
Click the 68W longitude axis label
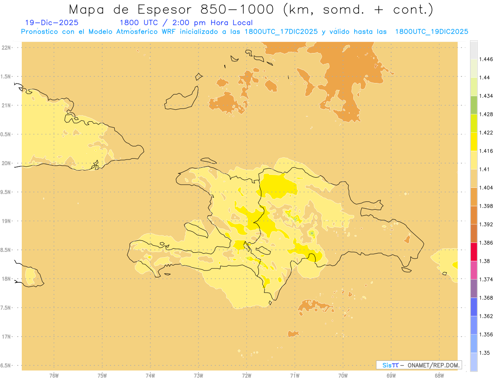[x=439, y=375]
